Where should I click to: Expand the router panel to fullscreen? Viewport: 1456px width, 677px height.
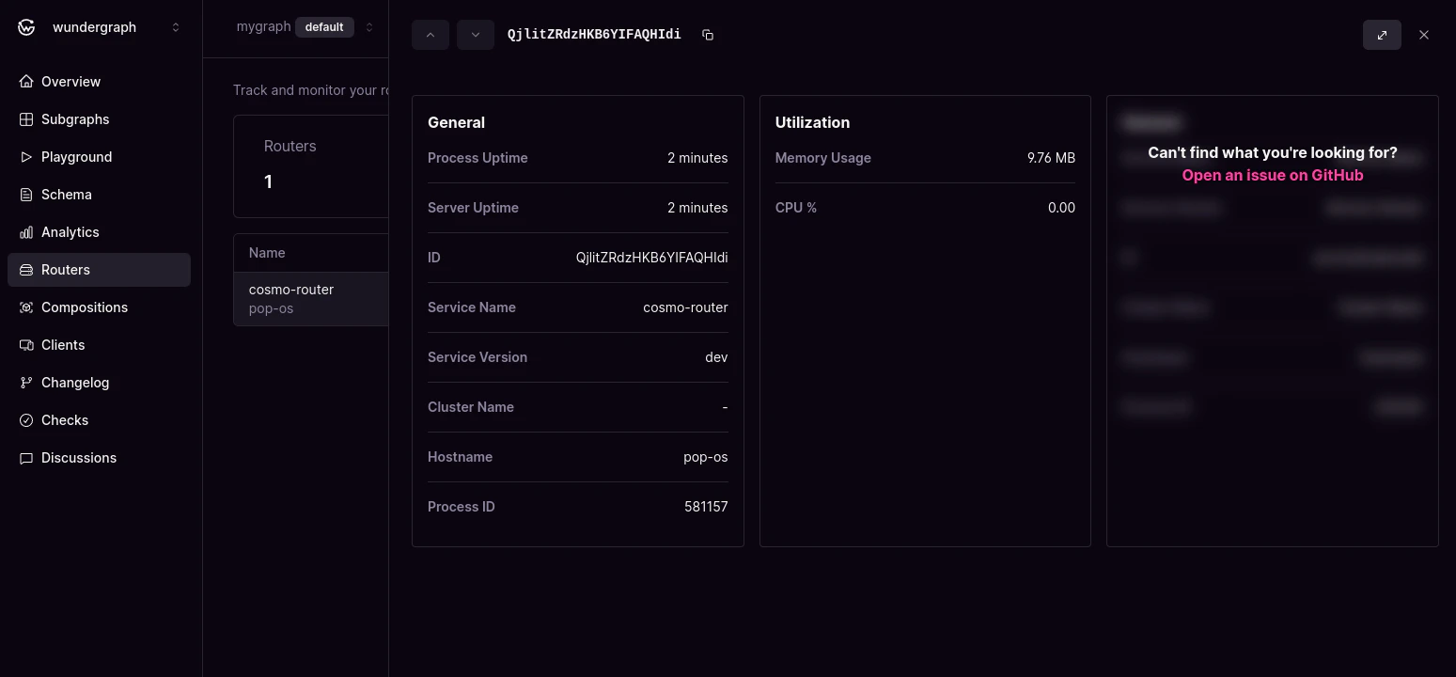(x=1382, y=34)
